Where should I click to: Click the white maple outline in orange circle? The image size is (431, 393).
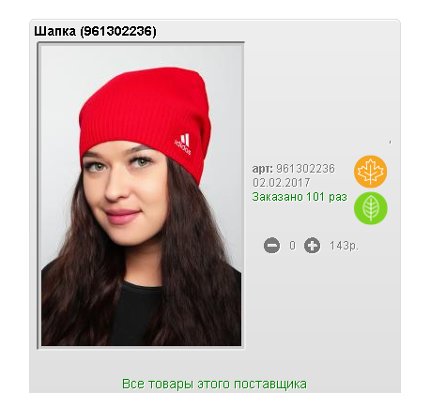coord(370,172)
